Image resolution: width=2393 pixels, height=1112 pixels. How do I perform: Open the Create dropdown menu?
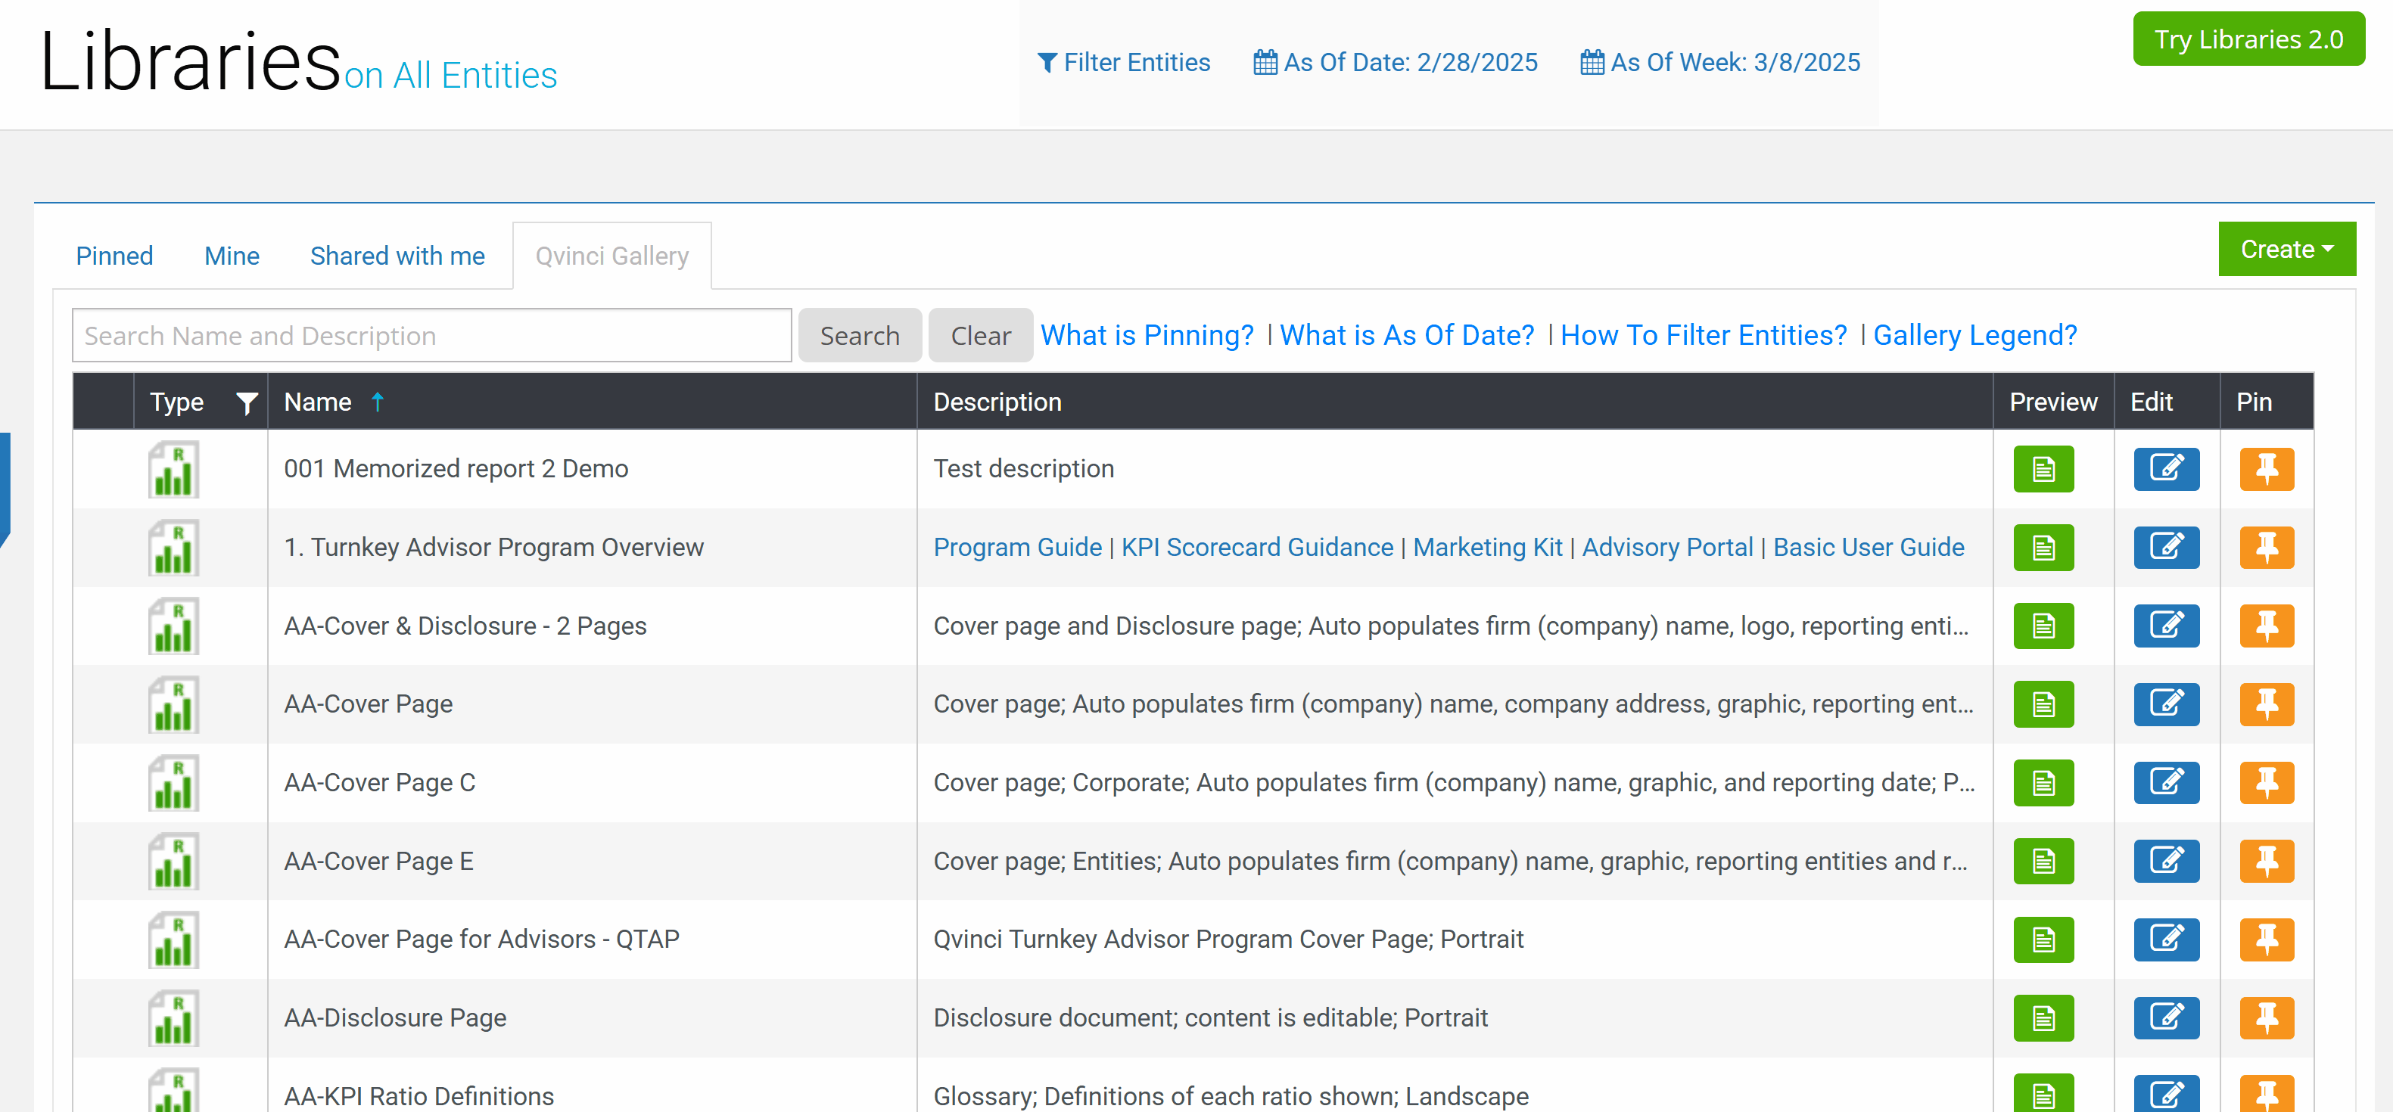click(2286, 249)
